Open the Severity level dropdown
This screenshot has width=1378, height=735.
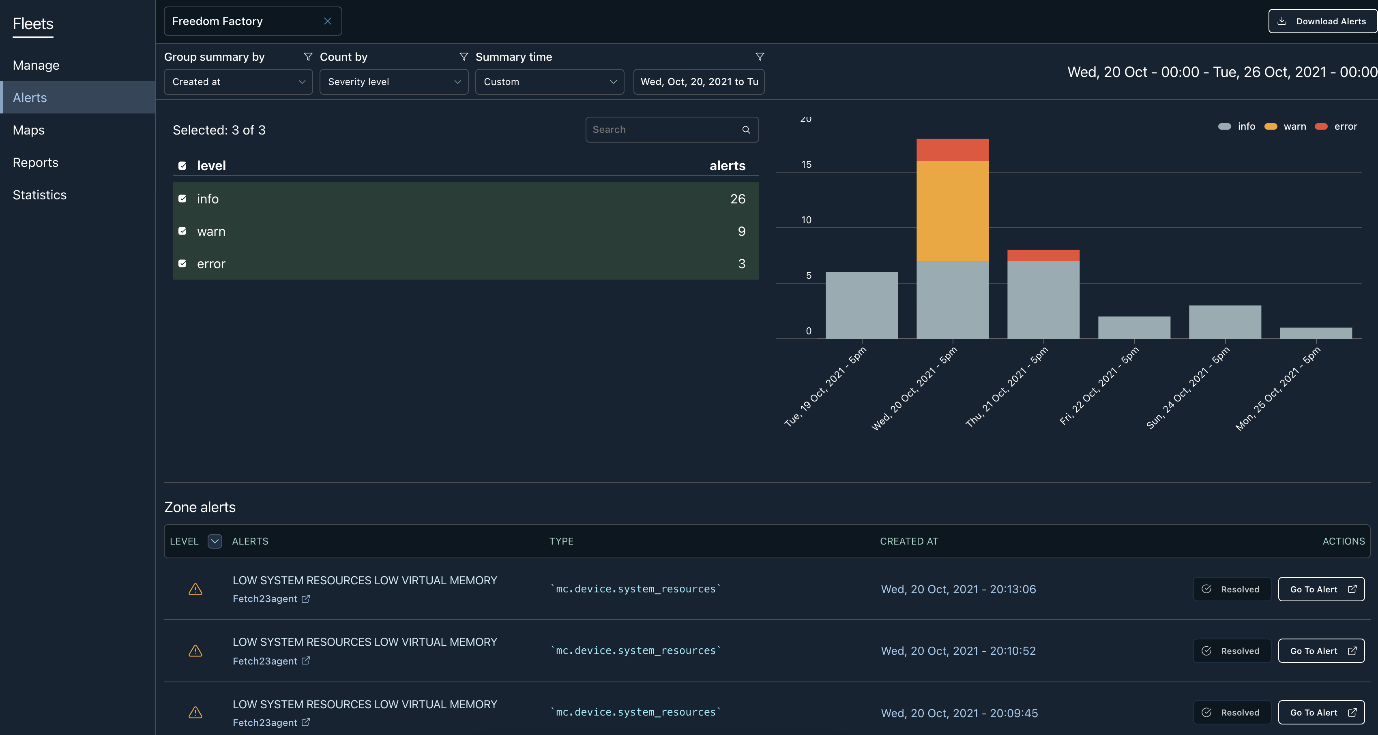pyautogui.click(x=394, y=82)
